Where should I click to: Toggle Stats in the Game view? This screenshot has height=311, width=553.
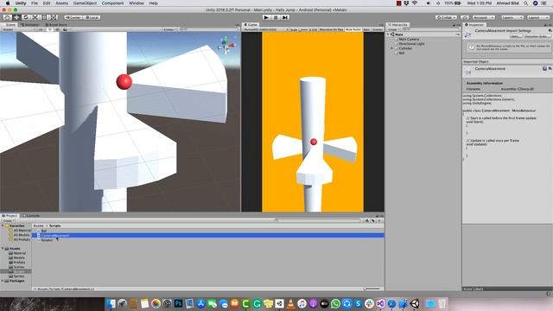click(x=366, y=29)
